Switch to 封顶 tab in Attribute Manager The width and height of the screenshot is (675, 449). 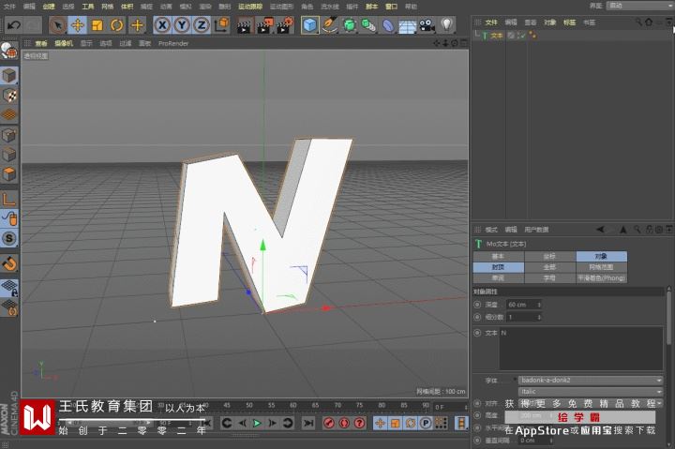(x=499, y=267)
